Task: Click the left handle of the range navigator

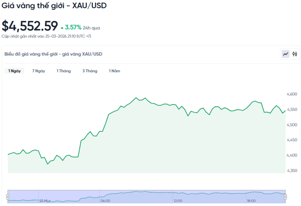Action: [x=8, y=197]
